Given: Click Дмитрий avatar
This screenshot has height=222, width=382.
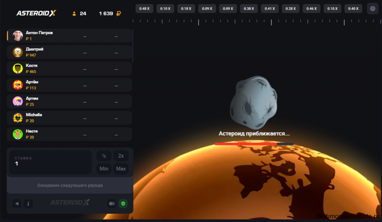Looking at the screenshot, I should (18, 52).
